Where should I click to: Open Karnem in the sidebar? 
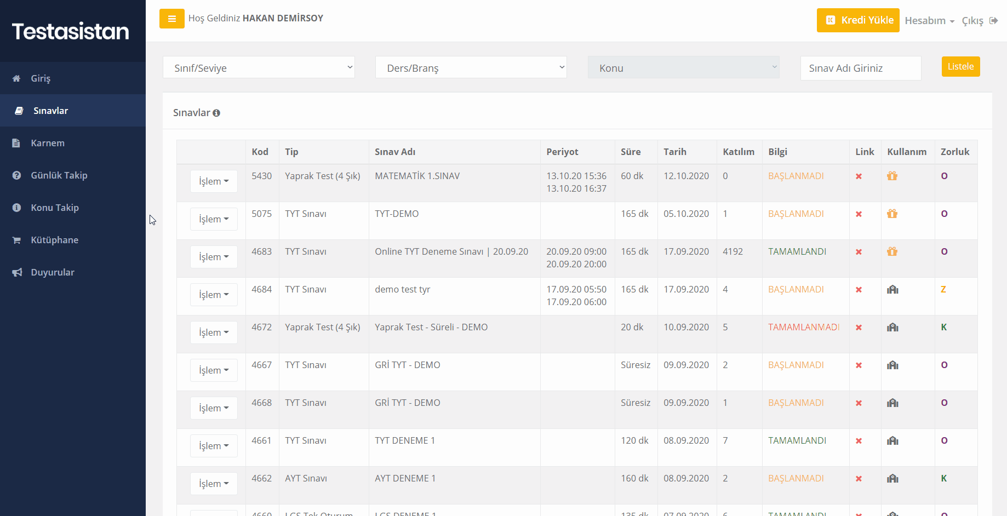(73, 143)
